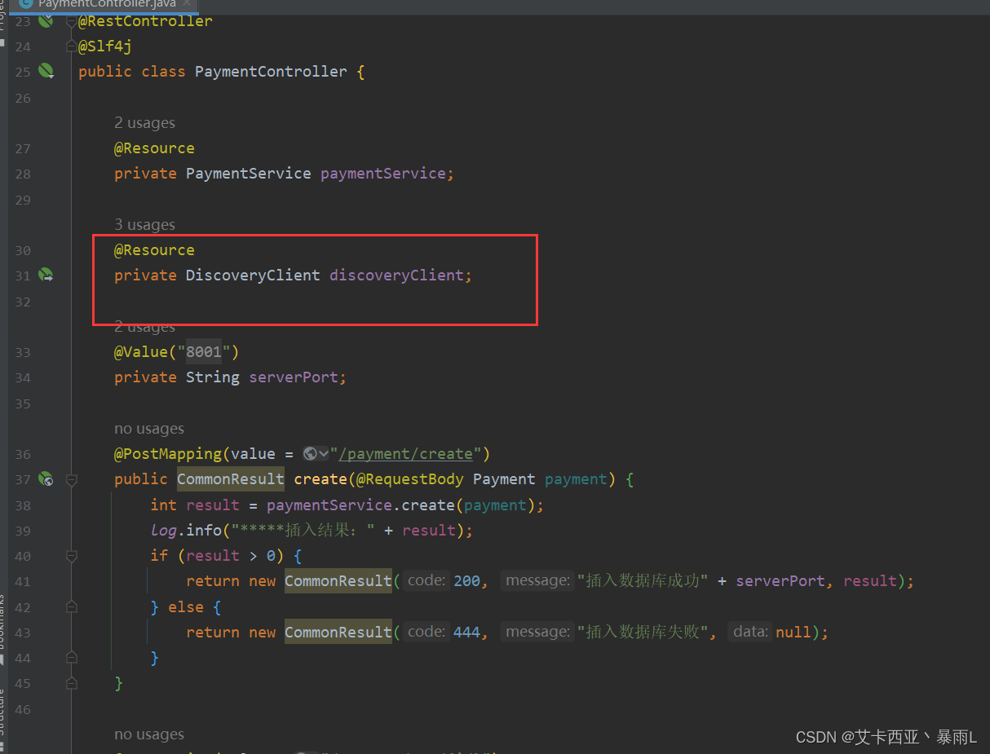Open the "/payment/create" URL mapping link
The width and height of the screenshot is (990, 754).
tap(405, 454)
